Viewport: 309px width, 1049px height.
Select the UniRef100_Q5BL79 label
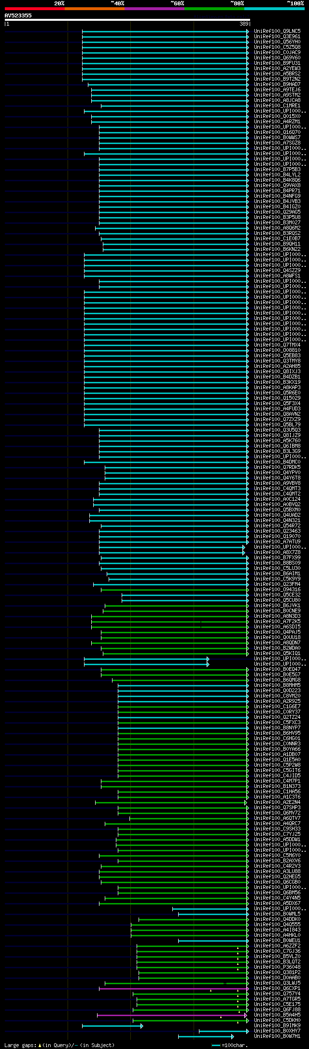pos(277,425)
